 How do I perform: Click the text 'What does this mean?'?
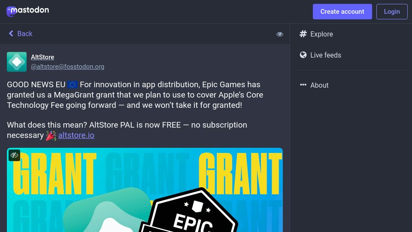[x=47, y=125]
